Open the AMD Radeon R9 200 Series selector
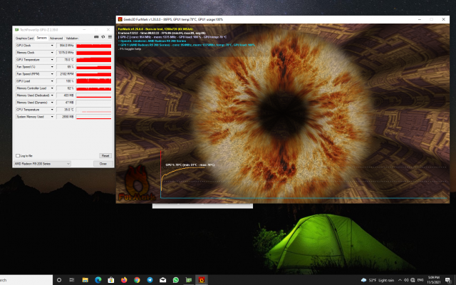This screenshot has width=456, height=285. click(x=42, y=164)
